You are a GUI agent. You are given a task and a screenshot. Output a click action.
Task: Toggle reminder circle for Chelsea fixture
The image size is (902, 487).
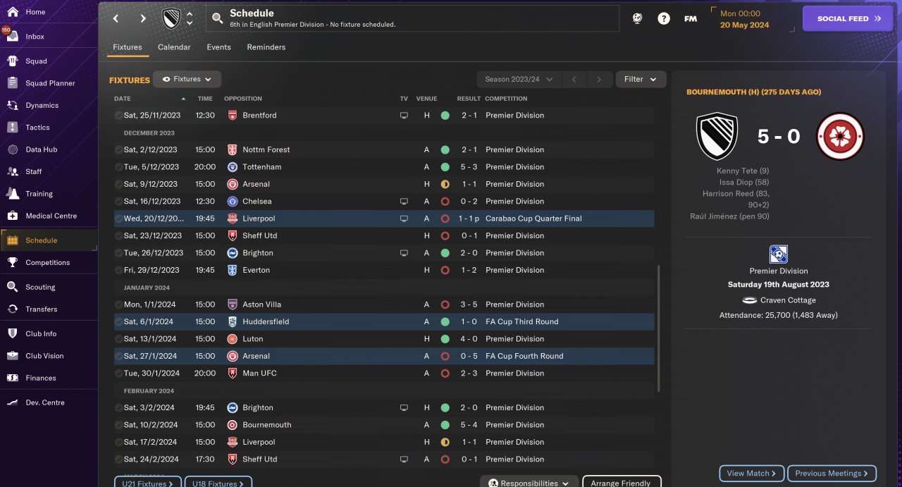point(118,202)
